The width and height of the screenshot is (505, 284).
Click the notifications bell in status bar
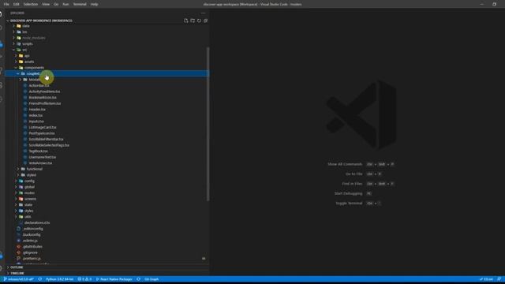[x=499, y=279]
